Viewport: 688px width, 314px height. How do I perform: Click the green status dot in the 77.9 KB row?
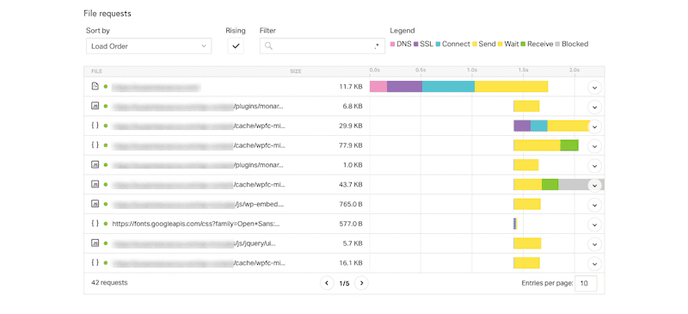(106, 145)
